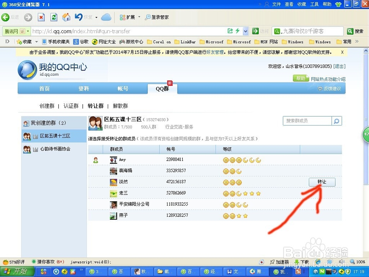Select the QQ群 tab
Image resolution: width=369 pixels, height=277 pixels.
coord(162,89)
